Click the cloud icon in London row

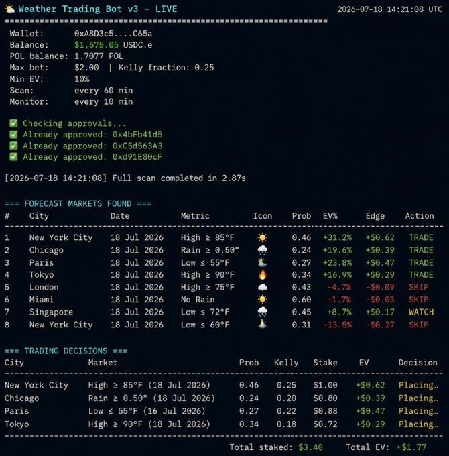(263, 287)
